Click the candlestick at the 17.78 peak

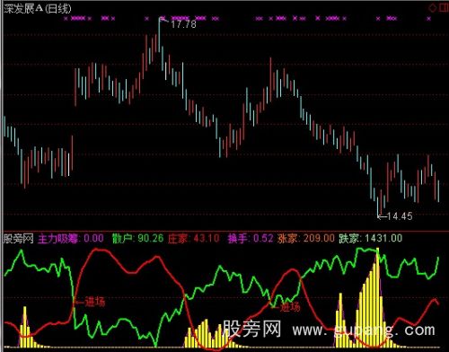coord(159,35)
